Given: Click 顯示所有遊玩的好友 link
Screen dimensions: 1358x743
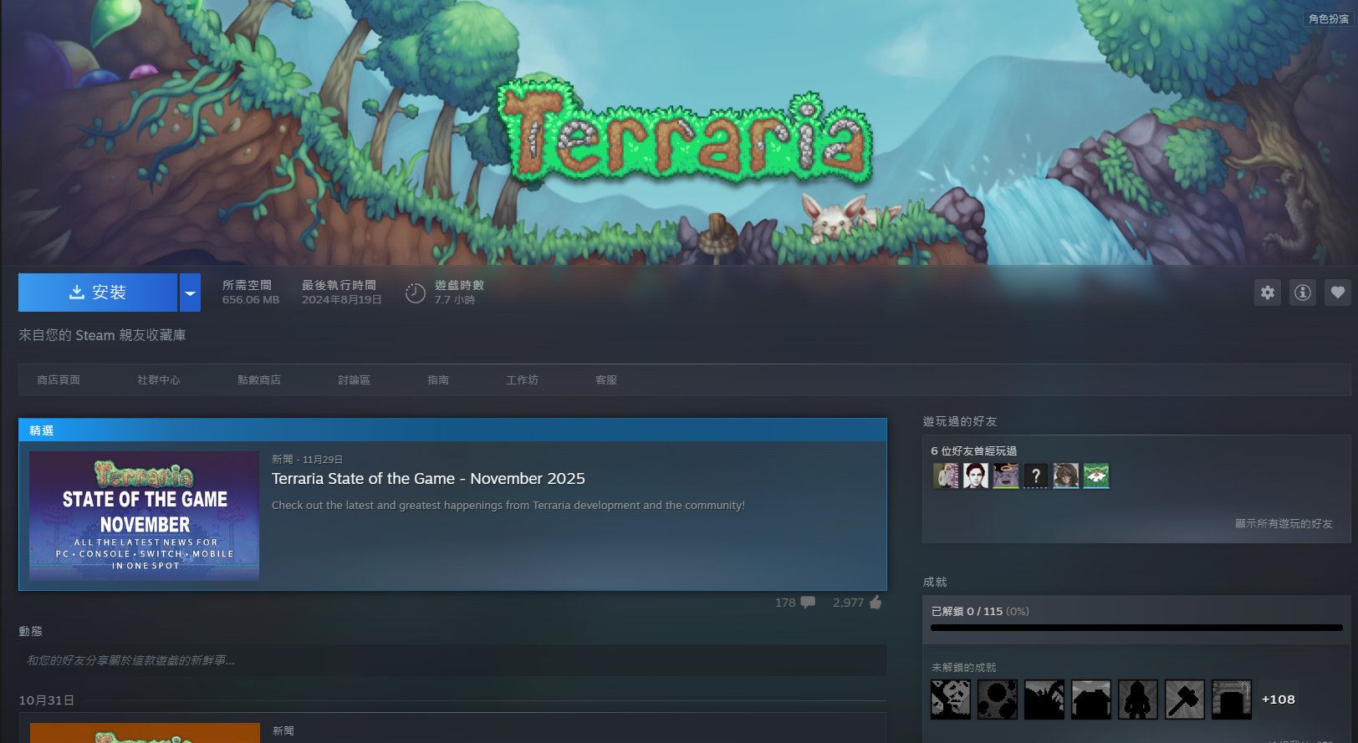Looking at the screenshot, I should pyautogui.click(x=1284, y=524).
